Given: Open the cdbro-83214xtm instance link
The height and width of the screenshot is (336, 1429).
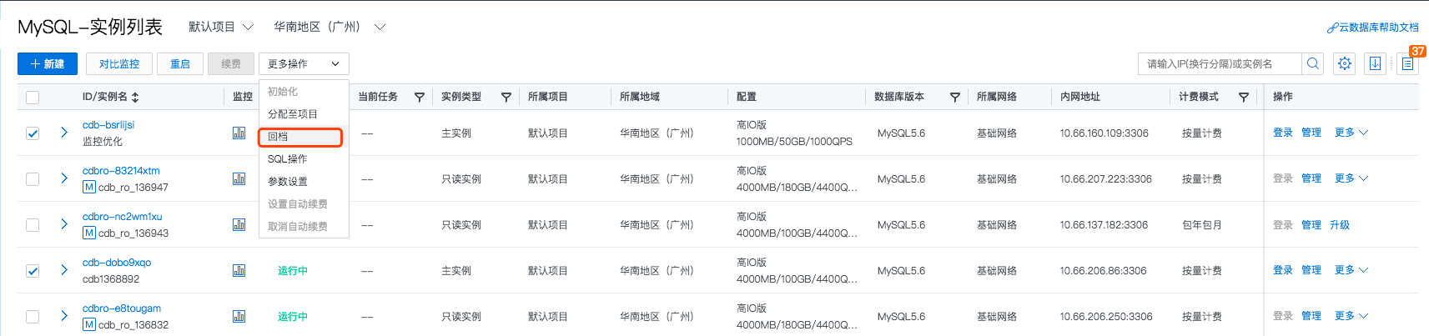Looking at the screenshot, I should click(x=121, y=171).
